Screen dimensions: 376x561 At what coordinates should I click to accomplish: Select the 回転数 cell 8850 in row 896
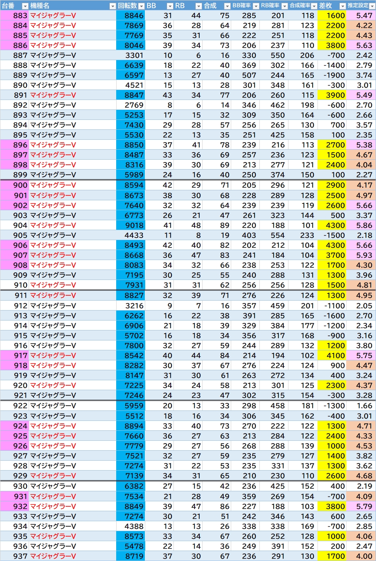[131, 145]
